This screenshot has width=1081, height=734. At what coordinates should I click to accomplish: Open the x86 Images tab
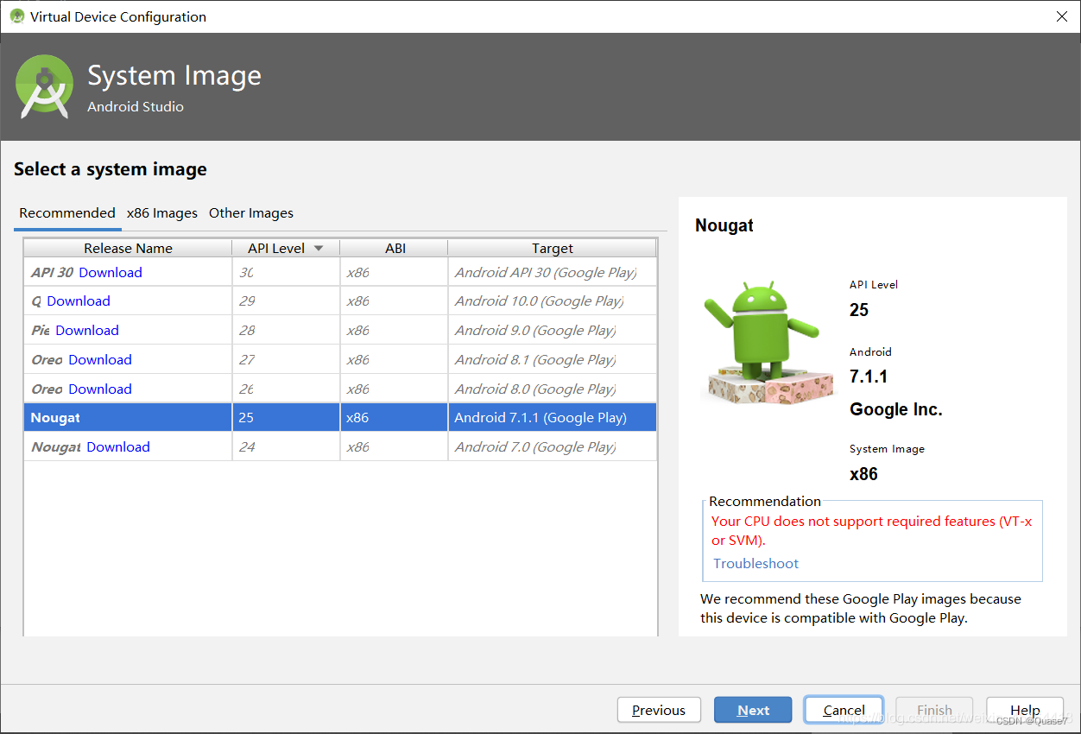point(162,212)
